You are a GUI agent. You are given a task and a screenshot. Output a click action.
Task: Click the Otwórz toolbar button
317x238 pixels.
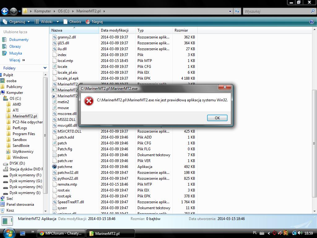(72, 22)
